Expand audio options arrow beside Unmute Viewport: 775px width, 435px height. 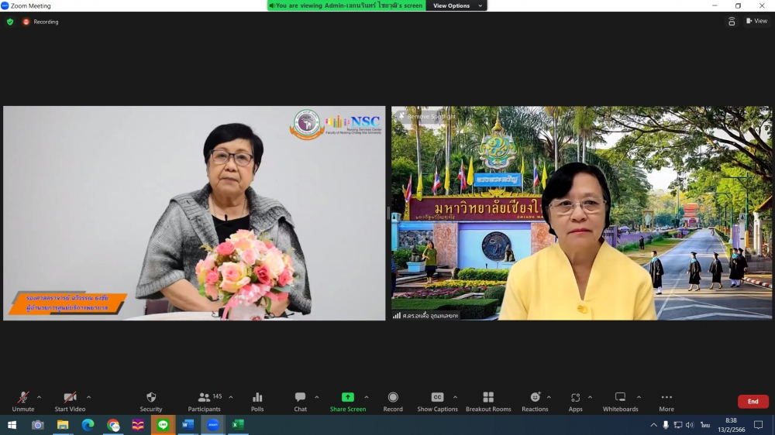[x=40, y=397]
